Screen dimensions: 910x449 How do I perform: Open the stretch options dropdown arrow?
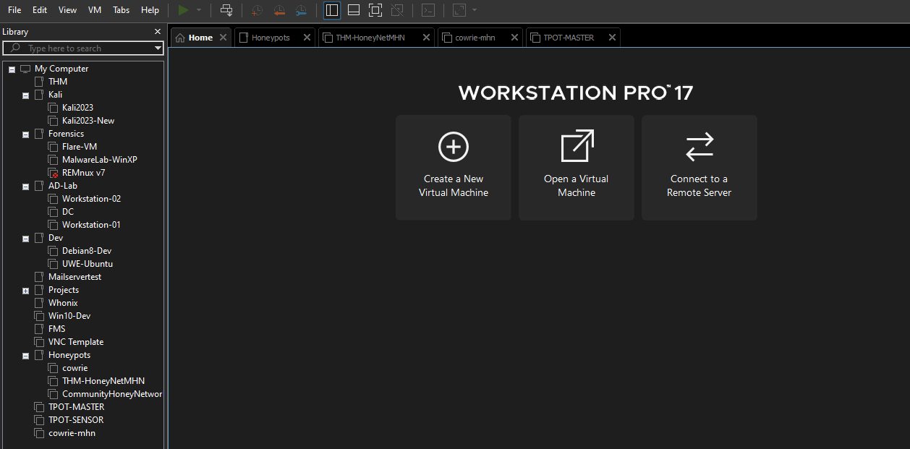click(475, 10)
